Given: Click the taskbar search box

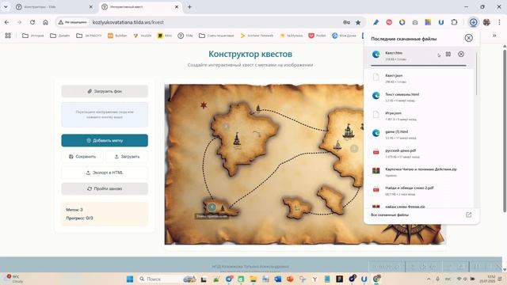Looking at the screenshot, I should (166, 279).
